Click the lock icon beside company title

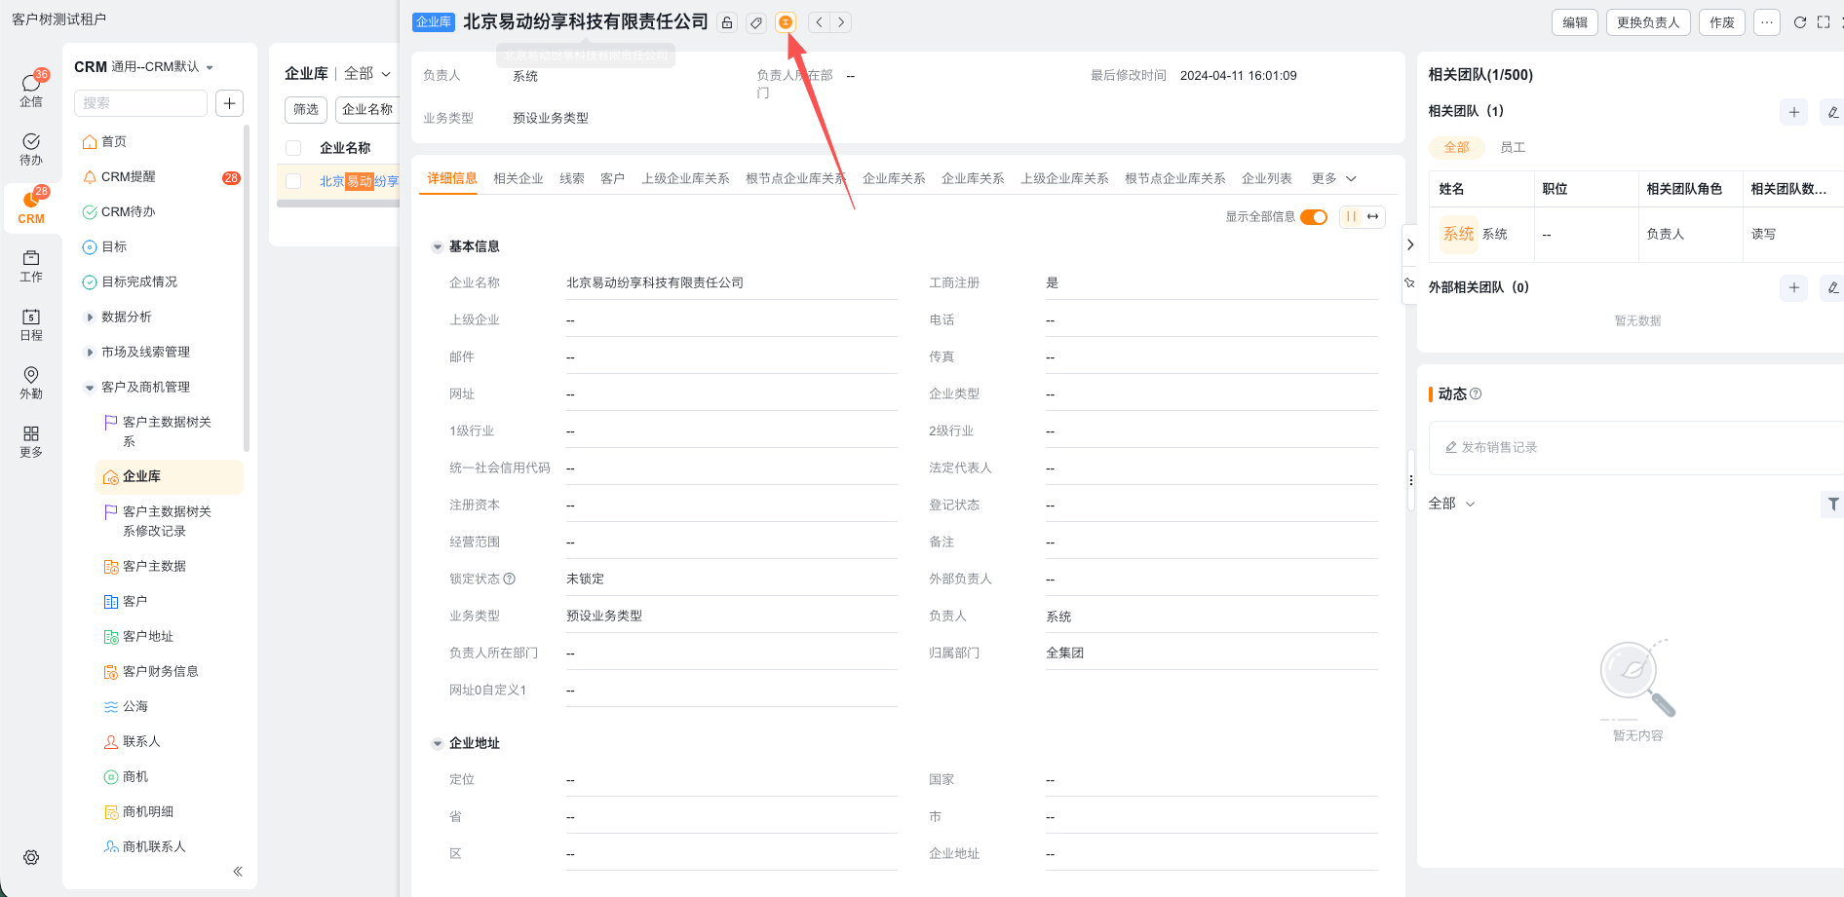click(727, 22)
